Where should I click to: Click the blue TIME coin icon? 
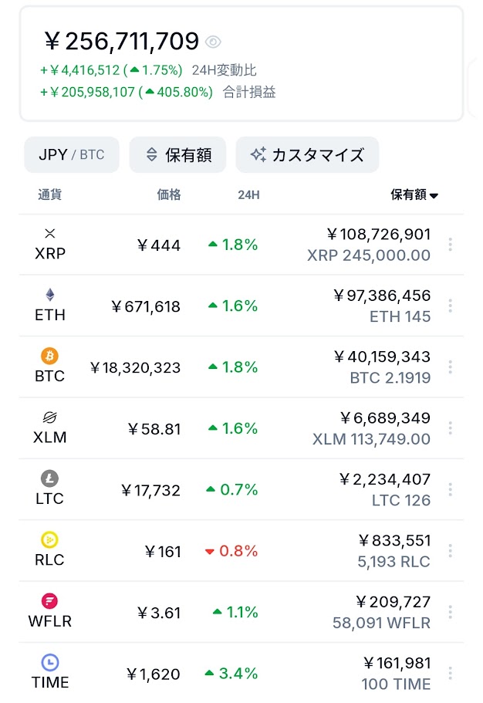[50, 662]
